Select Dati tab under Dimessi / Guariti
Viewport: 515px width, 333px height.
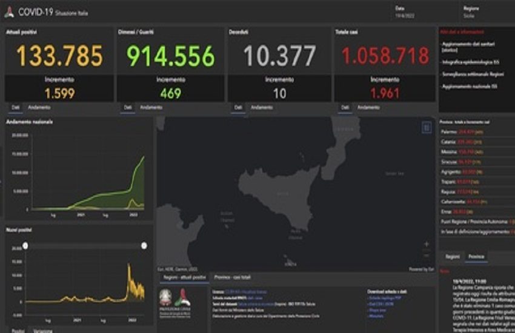click(x=128, y=108)
